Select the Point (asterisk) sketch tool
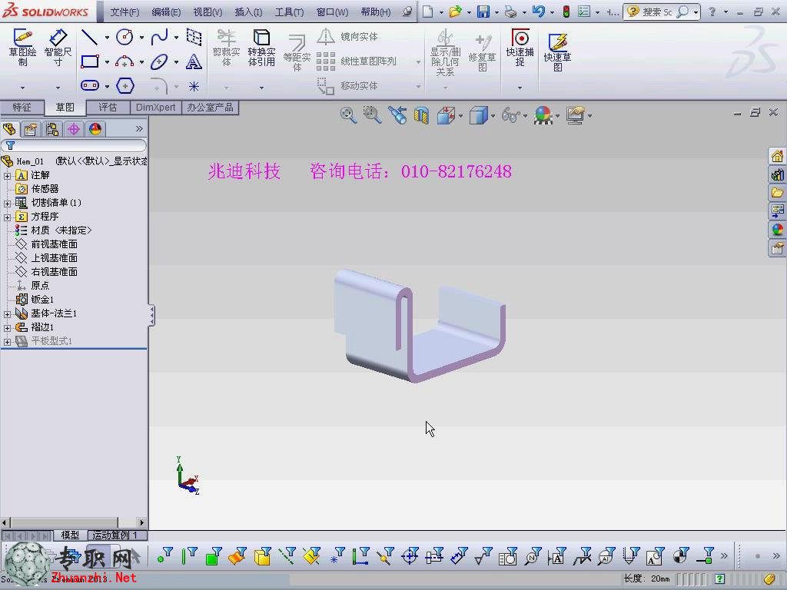The image size is (787, 590). coord(194,87)
